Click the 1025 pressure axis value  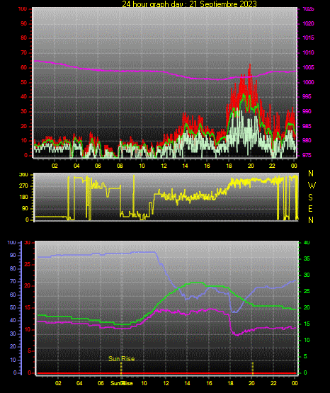[x=308, y=8]
